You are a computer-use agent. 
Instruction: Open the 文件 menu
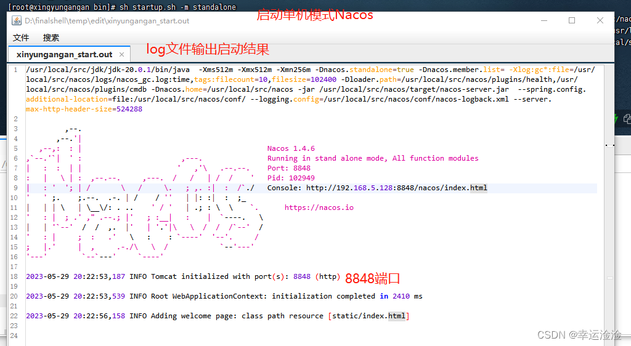(x=21, y=38)
